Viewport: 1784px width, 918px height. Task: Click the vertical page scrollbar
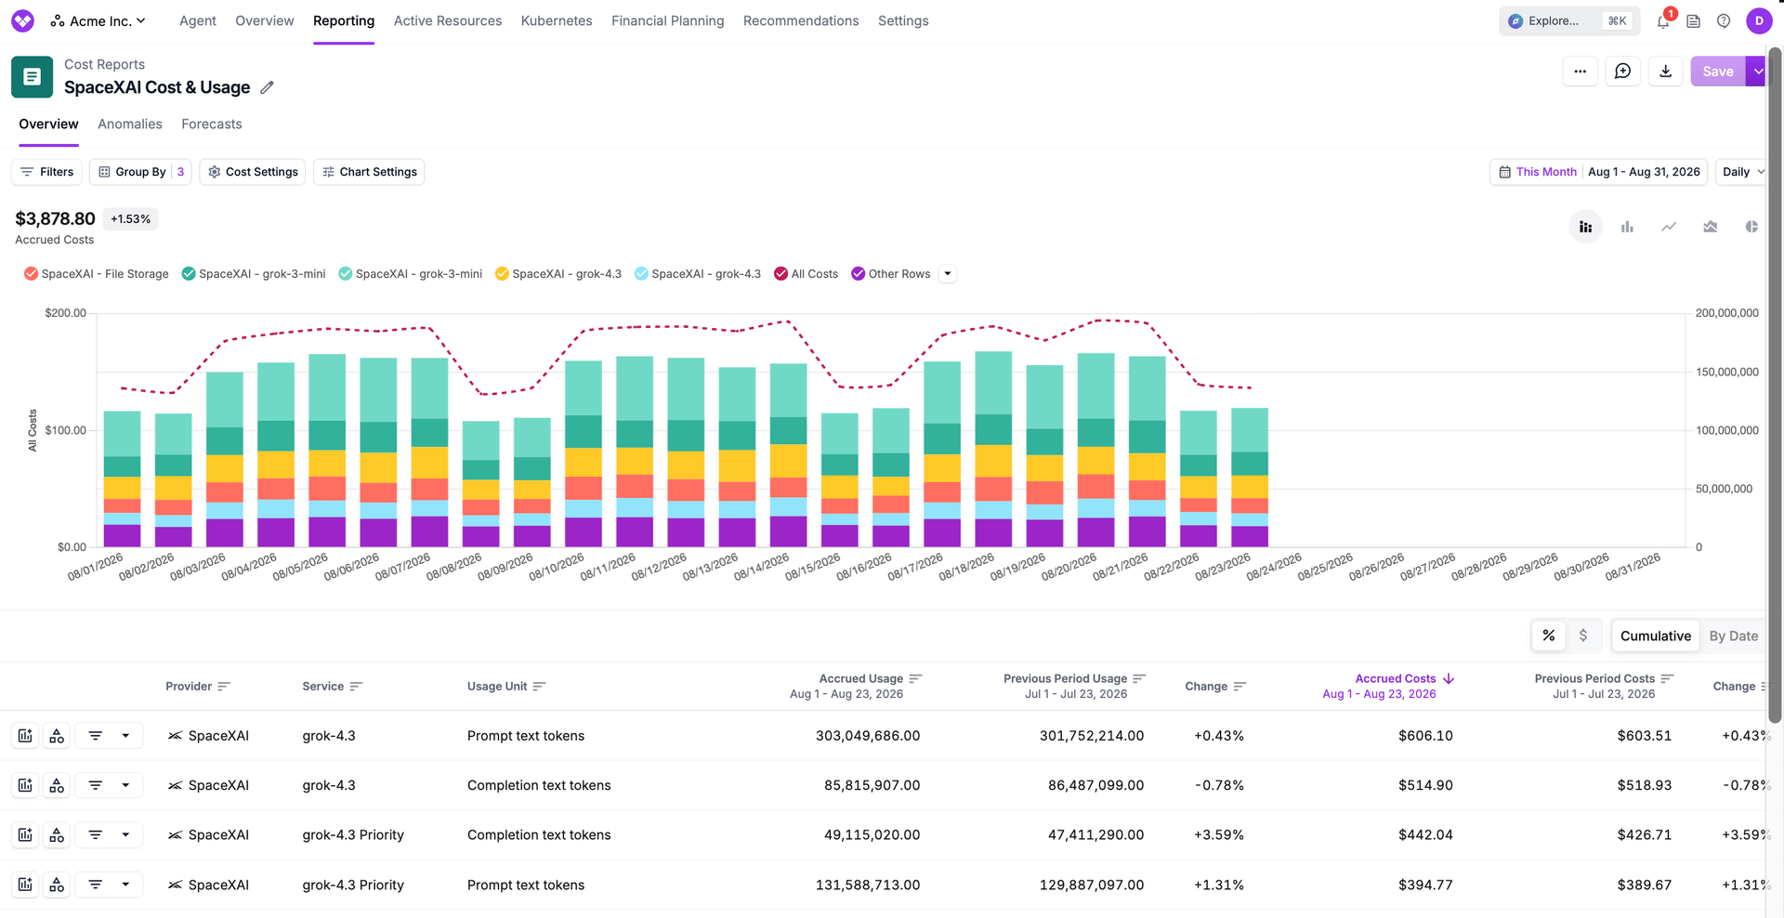tap(1775, 385)
